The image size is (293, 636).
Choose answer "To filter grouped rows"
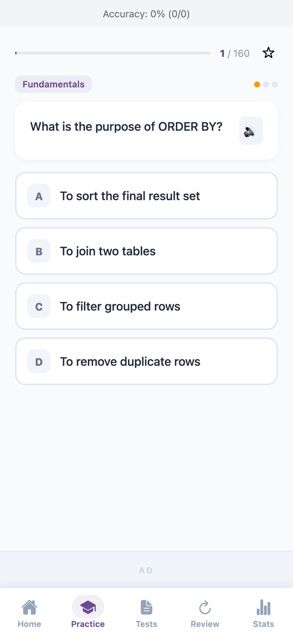[146, 306]
